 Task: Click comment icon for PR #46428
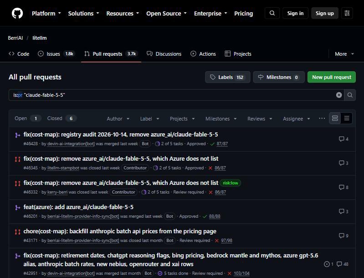pos(341,139)
